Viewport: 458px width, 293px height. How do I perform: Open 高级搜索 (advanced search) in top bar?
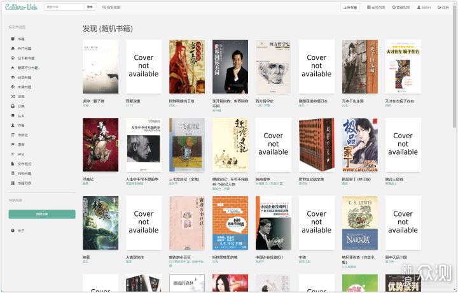point(113,7)
